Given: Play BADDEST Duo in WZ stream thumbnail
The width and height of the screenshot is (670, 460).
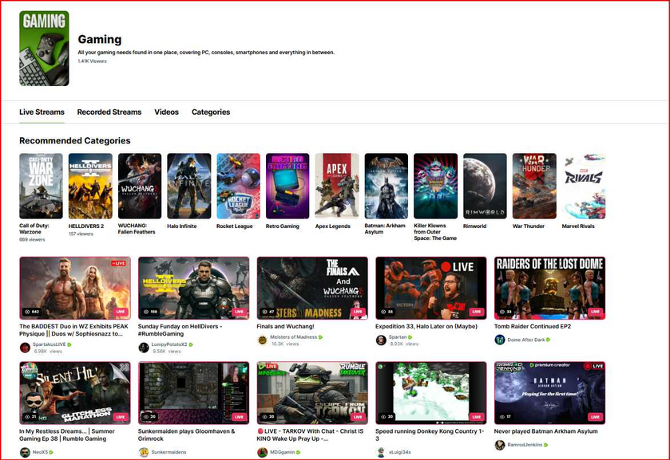Looking at the screenshot, I should tap(75, 288).
